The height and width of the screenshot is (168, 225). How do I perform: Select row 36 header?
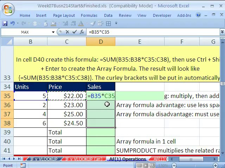pyautogui.click(x=7, y=105)
